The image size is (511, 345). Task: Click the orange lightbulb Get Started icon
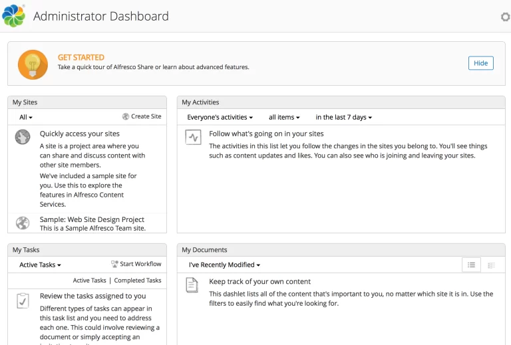click(x=33, y=64)
